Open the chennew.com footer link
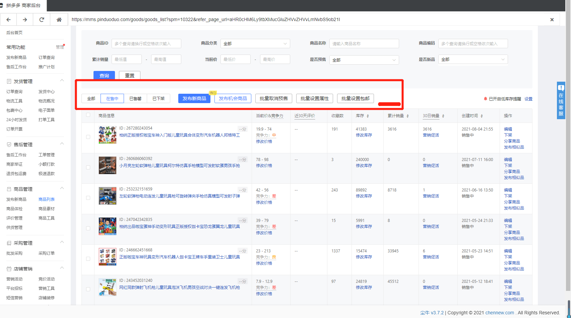 [500, 313]
